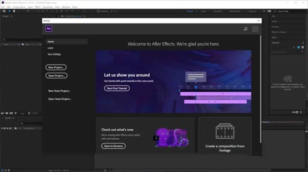Open the Libraries panel menu
Screen dimensions: 308x172
(x=303, y=43)
